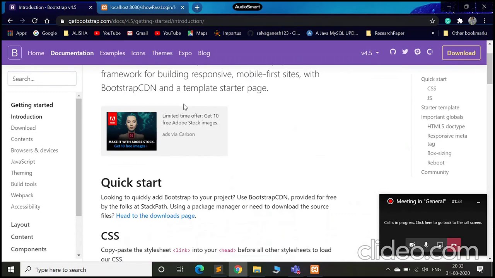Click the Adobe Stock ad image
Viewport: 495px width, 278px height.
131,131
